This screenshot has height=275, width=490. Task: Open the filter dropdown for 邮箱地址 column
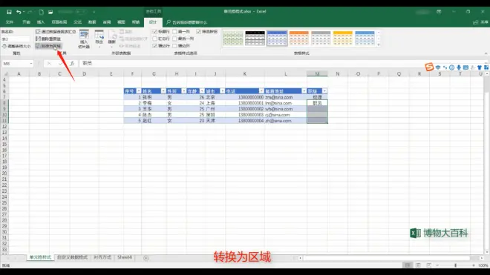click(304, 91)
